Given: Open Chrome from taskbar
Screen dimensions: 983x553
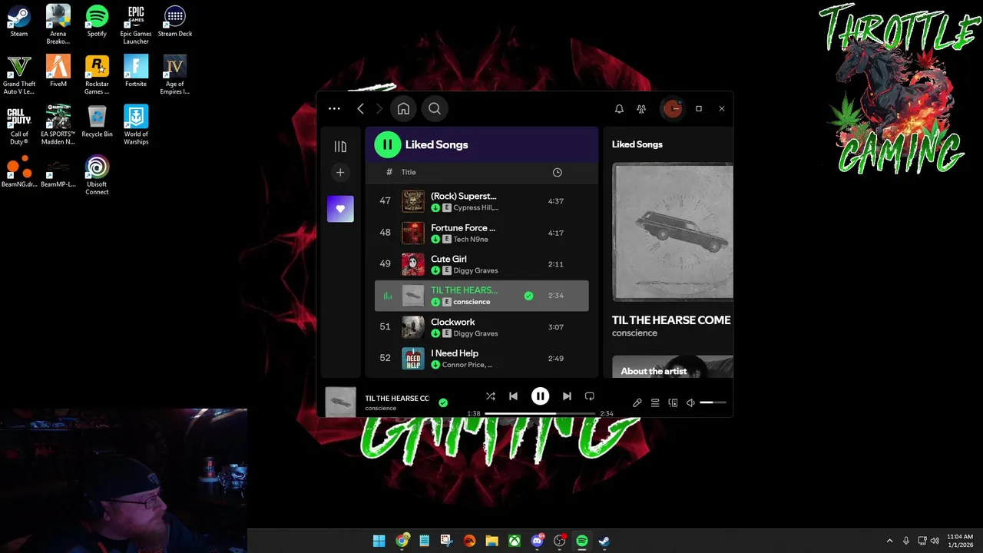Looking at the screenshot, I should pos(402,541).
